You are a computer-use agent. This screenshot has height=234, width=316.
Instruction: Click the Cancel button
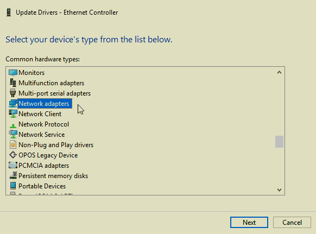(x=292, y=222)
